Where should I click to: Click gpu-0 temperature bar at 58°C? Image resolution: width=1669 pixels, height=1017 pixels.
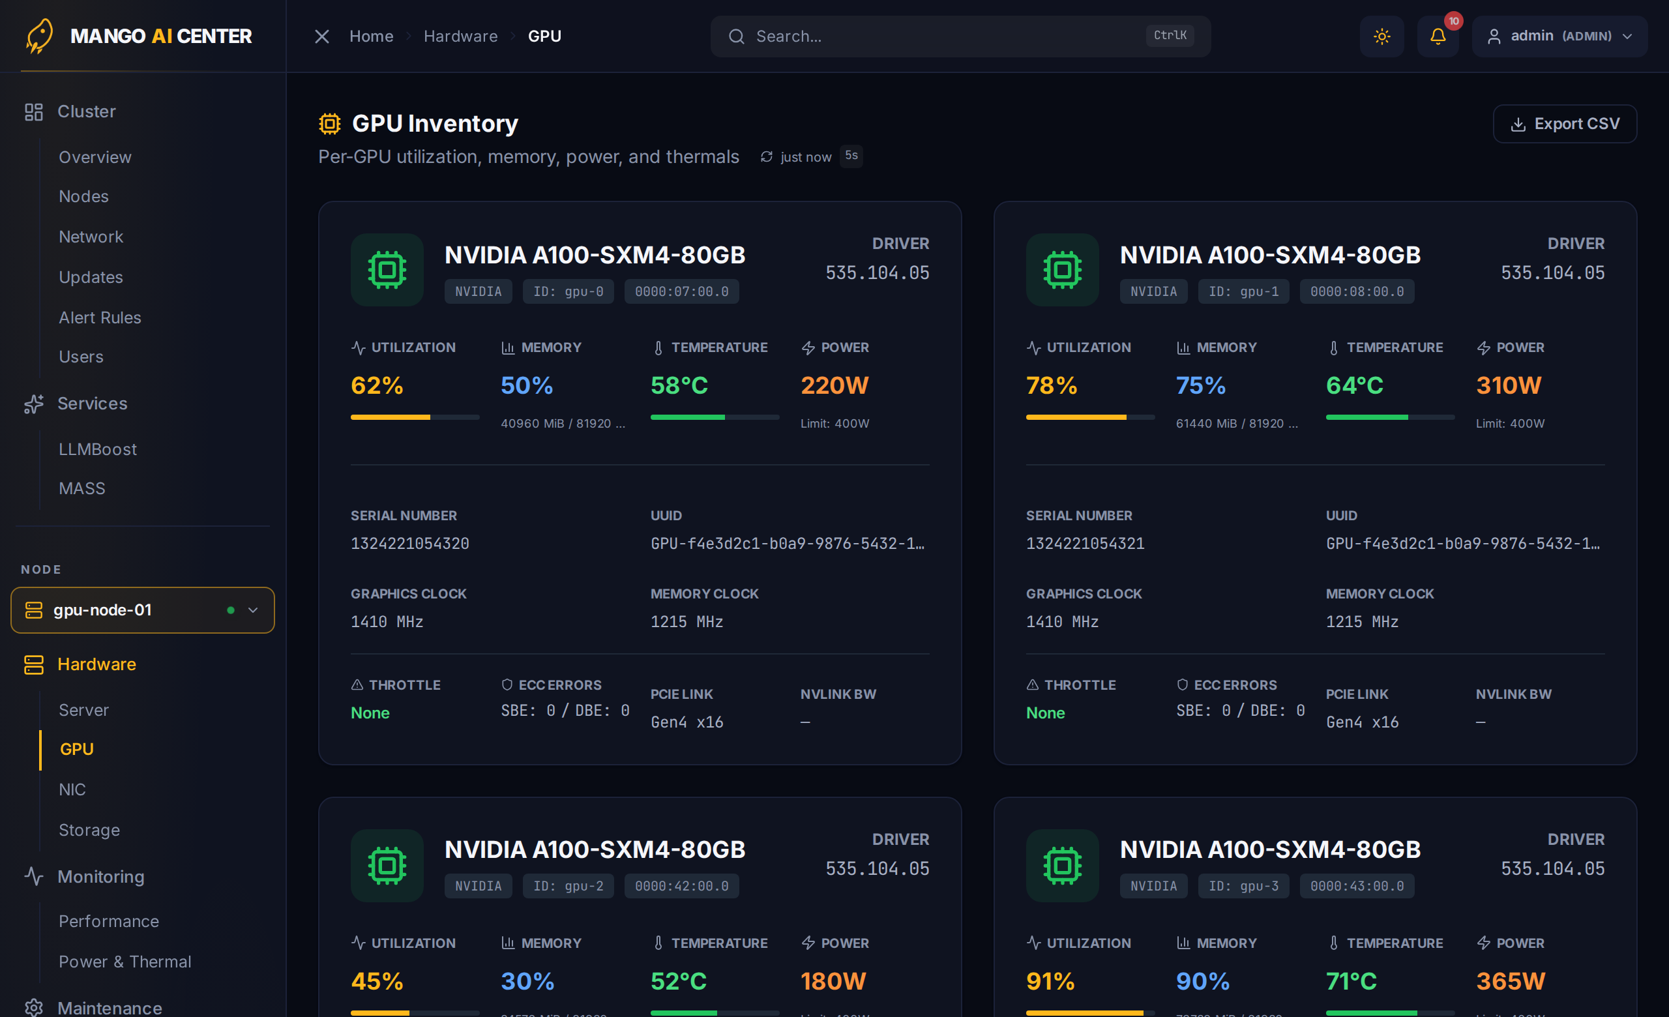pyautogui.click(x=715, y=417)
